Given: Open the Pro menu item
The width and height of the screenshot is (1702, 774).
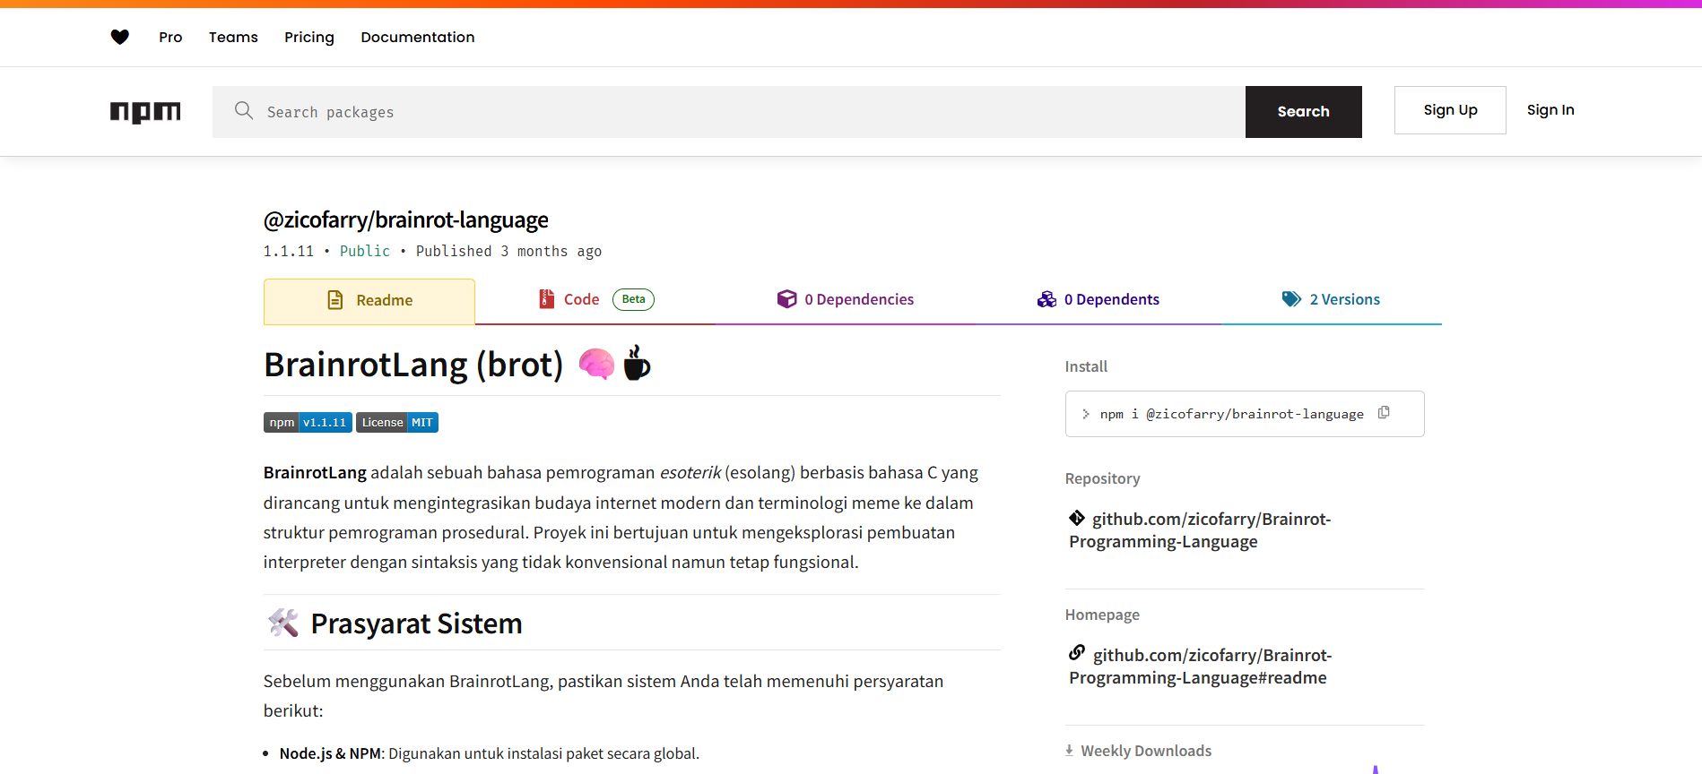Looking at the screenshot, I should click(170, 37).
